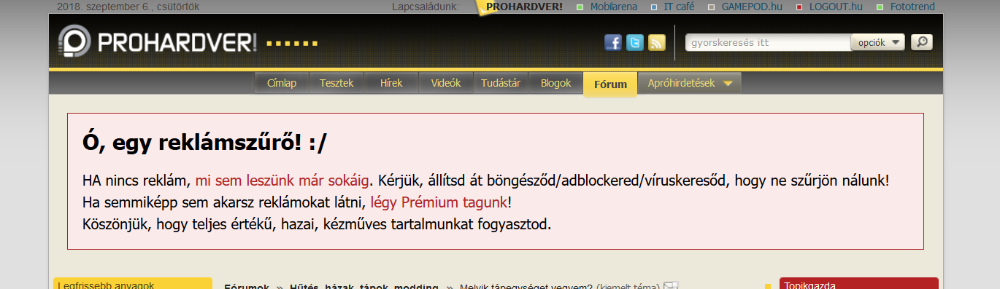Go to the Címlap tab
1000x289 pixels.
coord(282,83)
